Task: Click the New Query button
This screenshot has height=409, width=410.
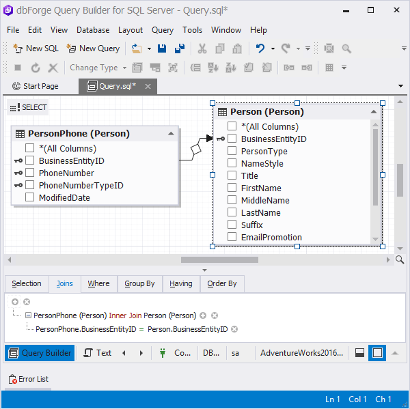Action: pos(93,48)
